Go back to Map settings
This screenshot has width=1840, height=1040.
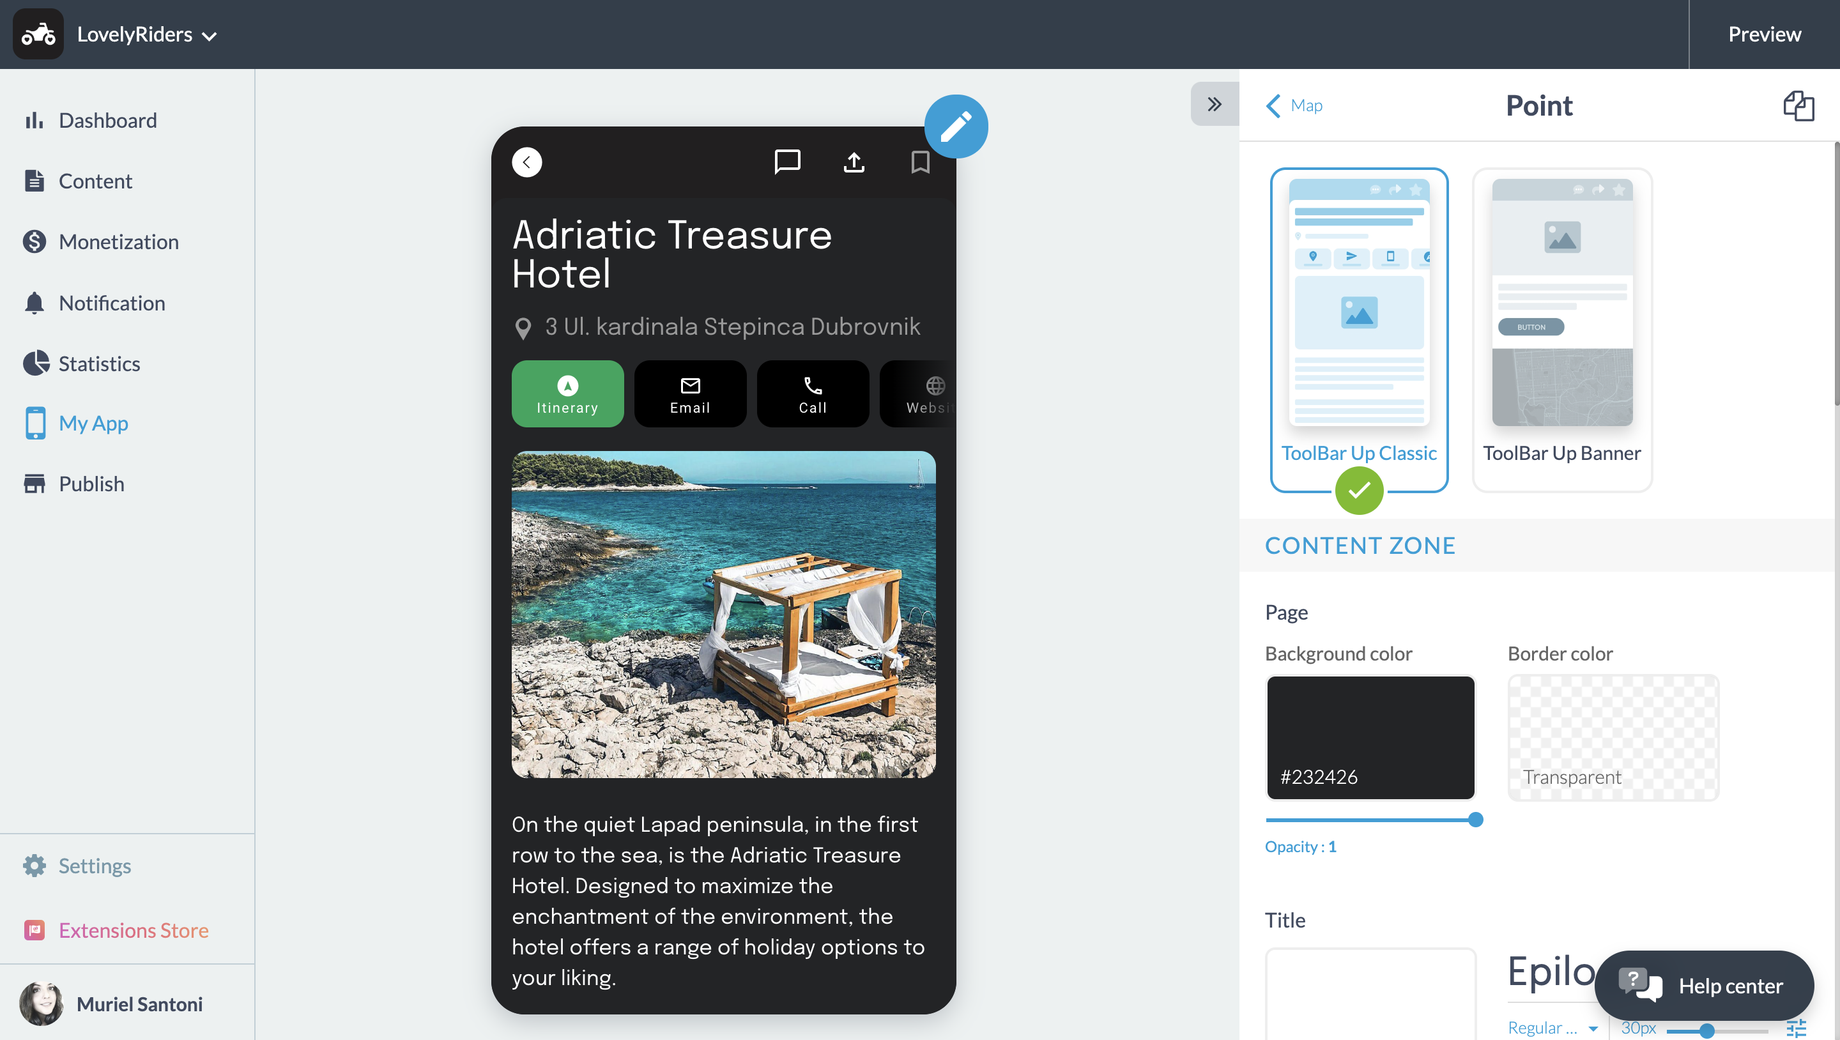[x=1294, y=105]
